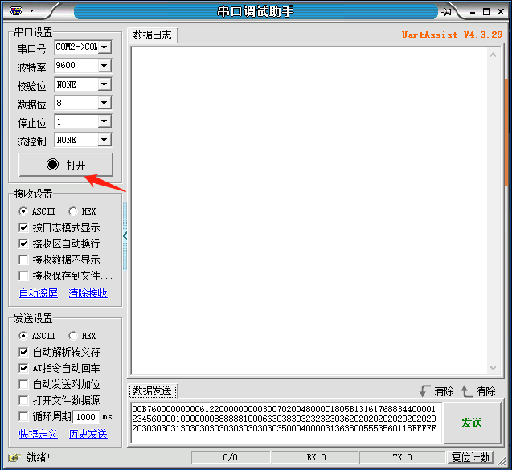Switch to the 数据日志 tab
512x470 pixels.
(x=153, y=35)
